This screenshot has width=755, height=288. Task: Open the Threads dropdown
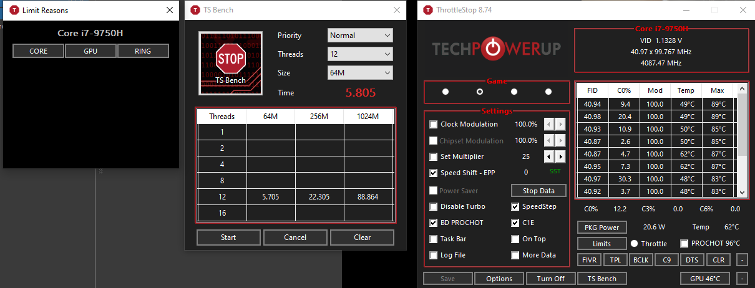click(x=360, y=54)
